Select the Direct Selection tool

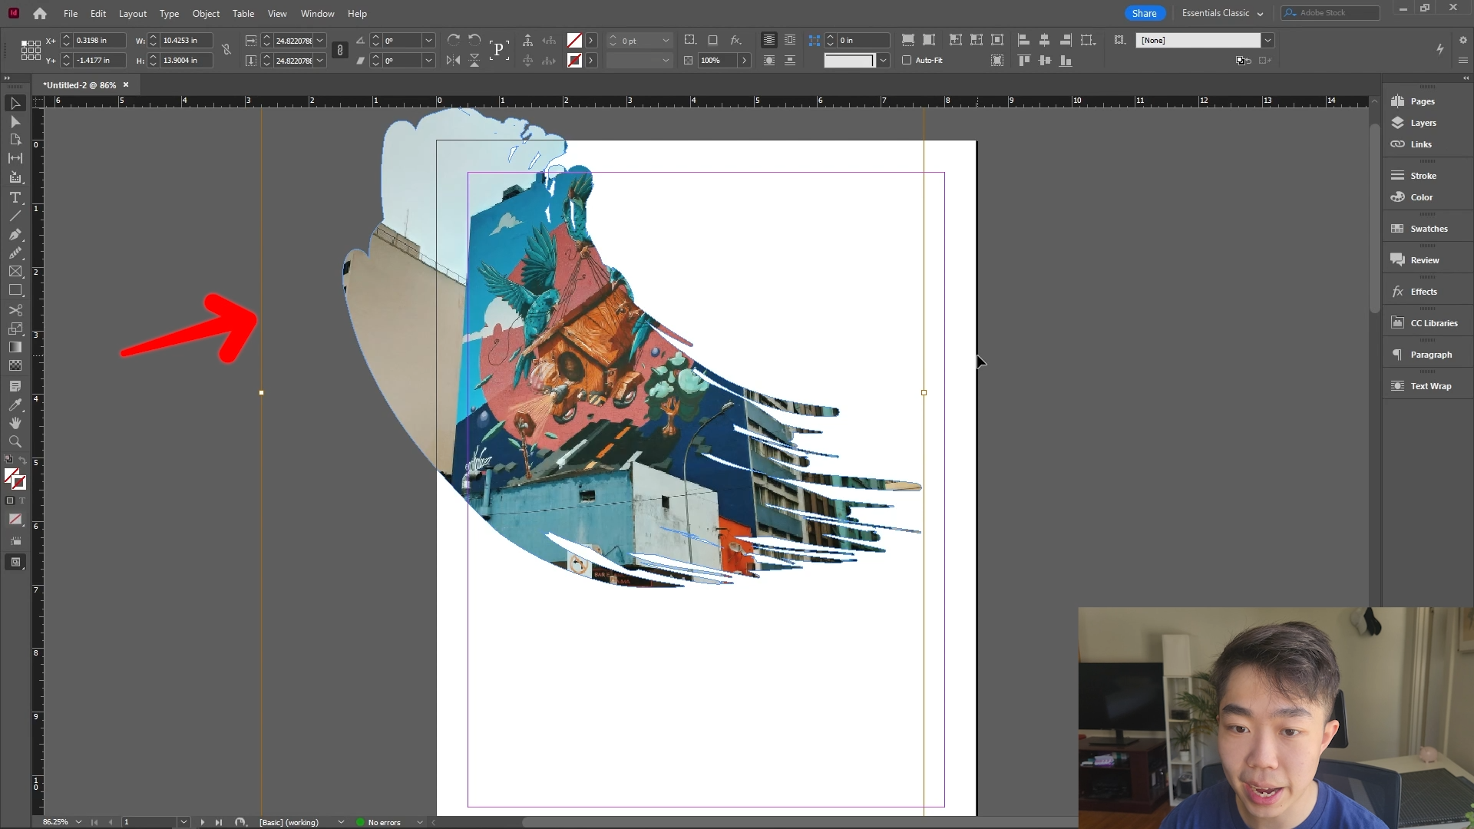click(15, 122)
